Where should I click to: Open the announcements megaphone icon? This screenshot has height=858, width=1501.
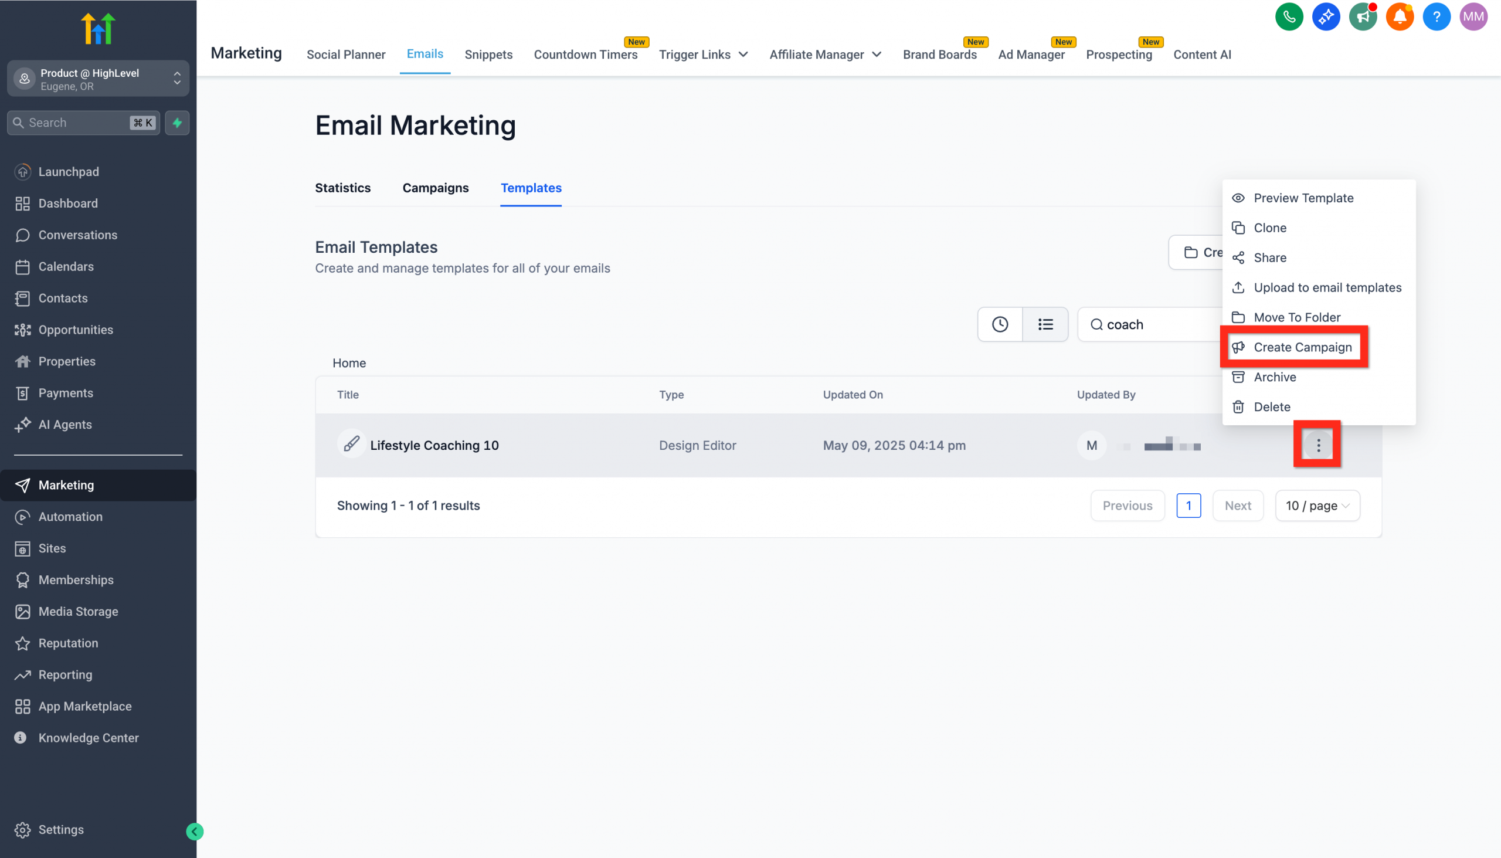point(1363,16)
